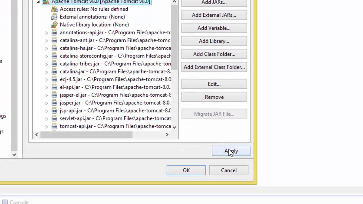Expand the catalina-storeconfig.jar entry arrow
This screenshot has height=204, width=363.
click(x=47, y=56)
